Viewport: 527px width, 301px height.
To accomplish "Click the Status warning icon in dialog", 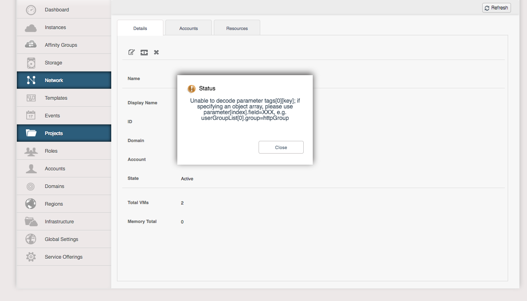I will tap(192, 89).
